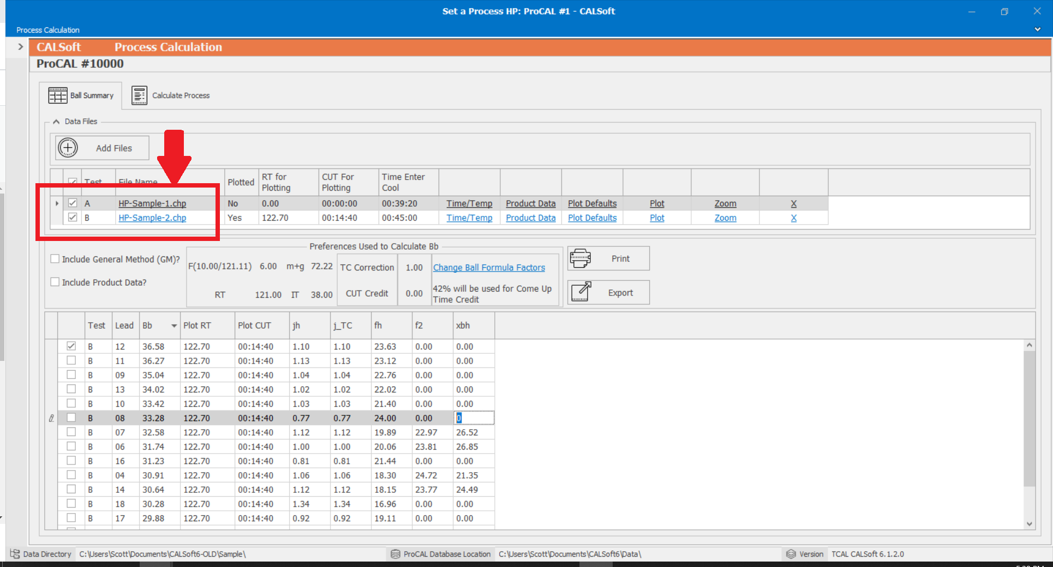Open Plot Defaults for test A row
The width and height of the screenshot is (1053, 567).
pos(592,203)
